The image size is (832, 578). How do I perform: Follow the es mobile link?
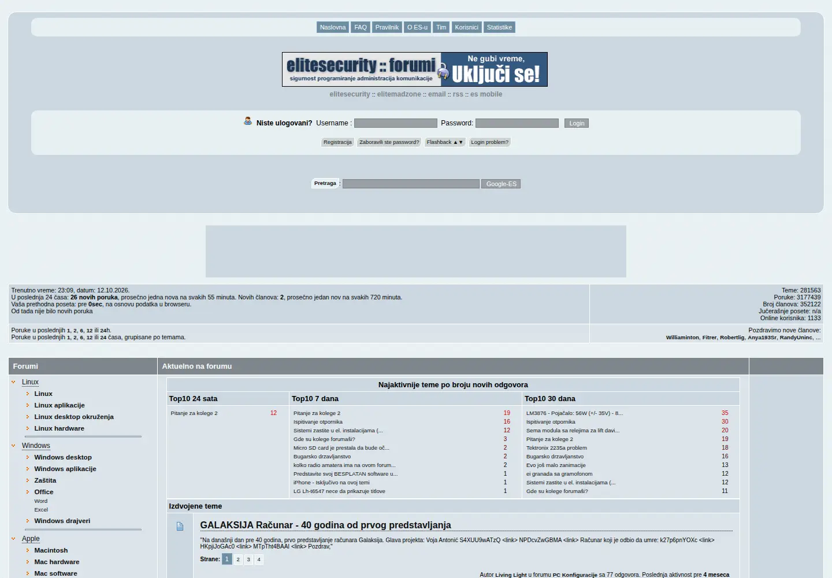pyautogui.click(x=486, y=94)
